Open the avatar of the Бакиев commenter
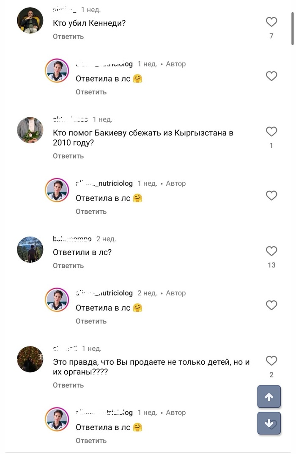 (30, 130)
